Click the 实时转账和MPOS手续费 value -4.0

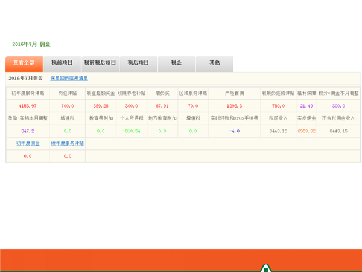tap(233, 131)
